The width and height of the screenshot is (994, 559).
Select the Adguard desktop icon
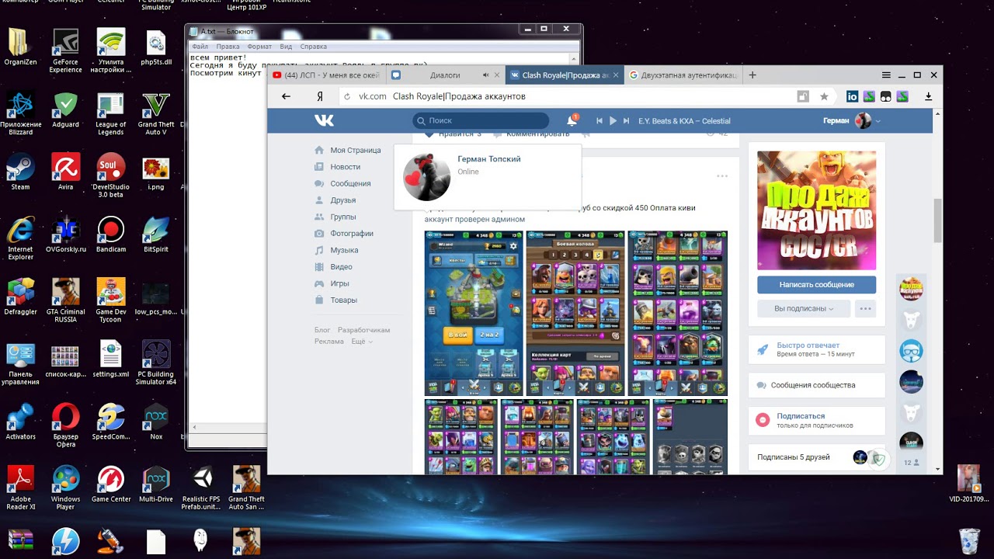[65, 109]
